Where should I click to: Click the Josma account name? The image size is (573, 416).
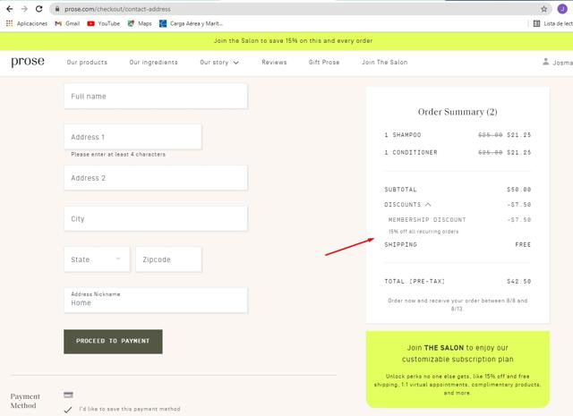click(x=563, y=63)
